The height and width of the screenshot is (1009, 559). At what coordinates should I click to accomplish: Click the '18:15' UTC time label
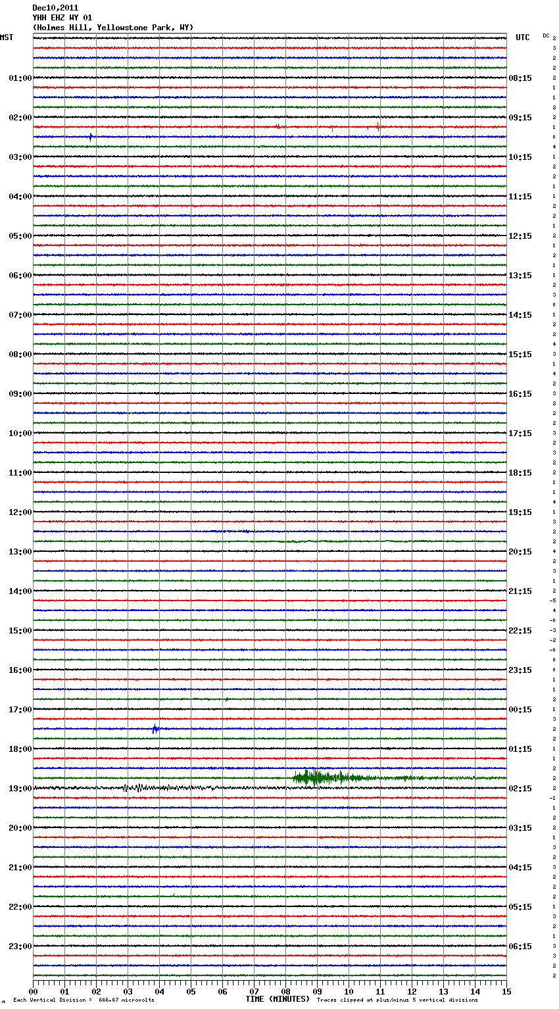(x=520, y=473)
